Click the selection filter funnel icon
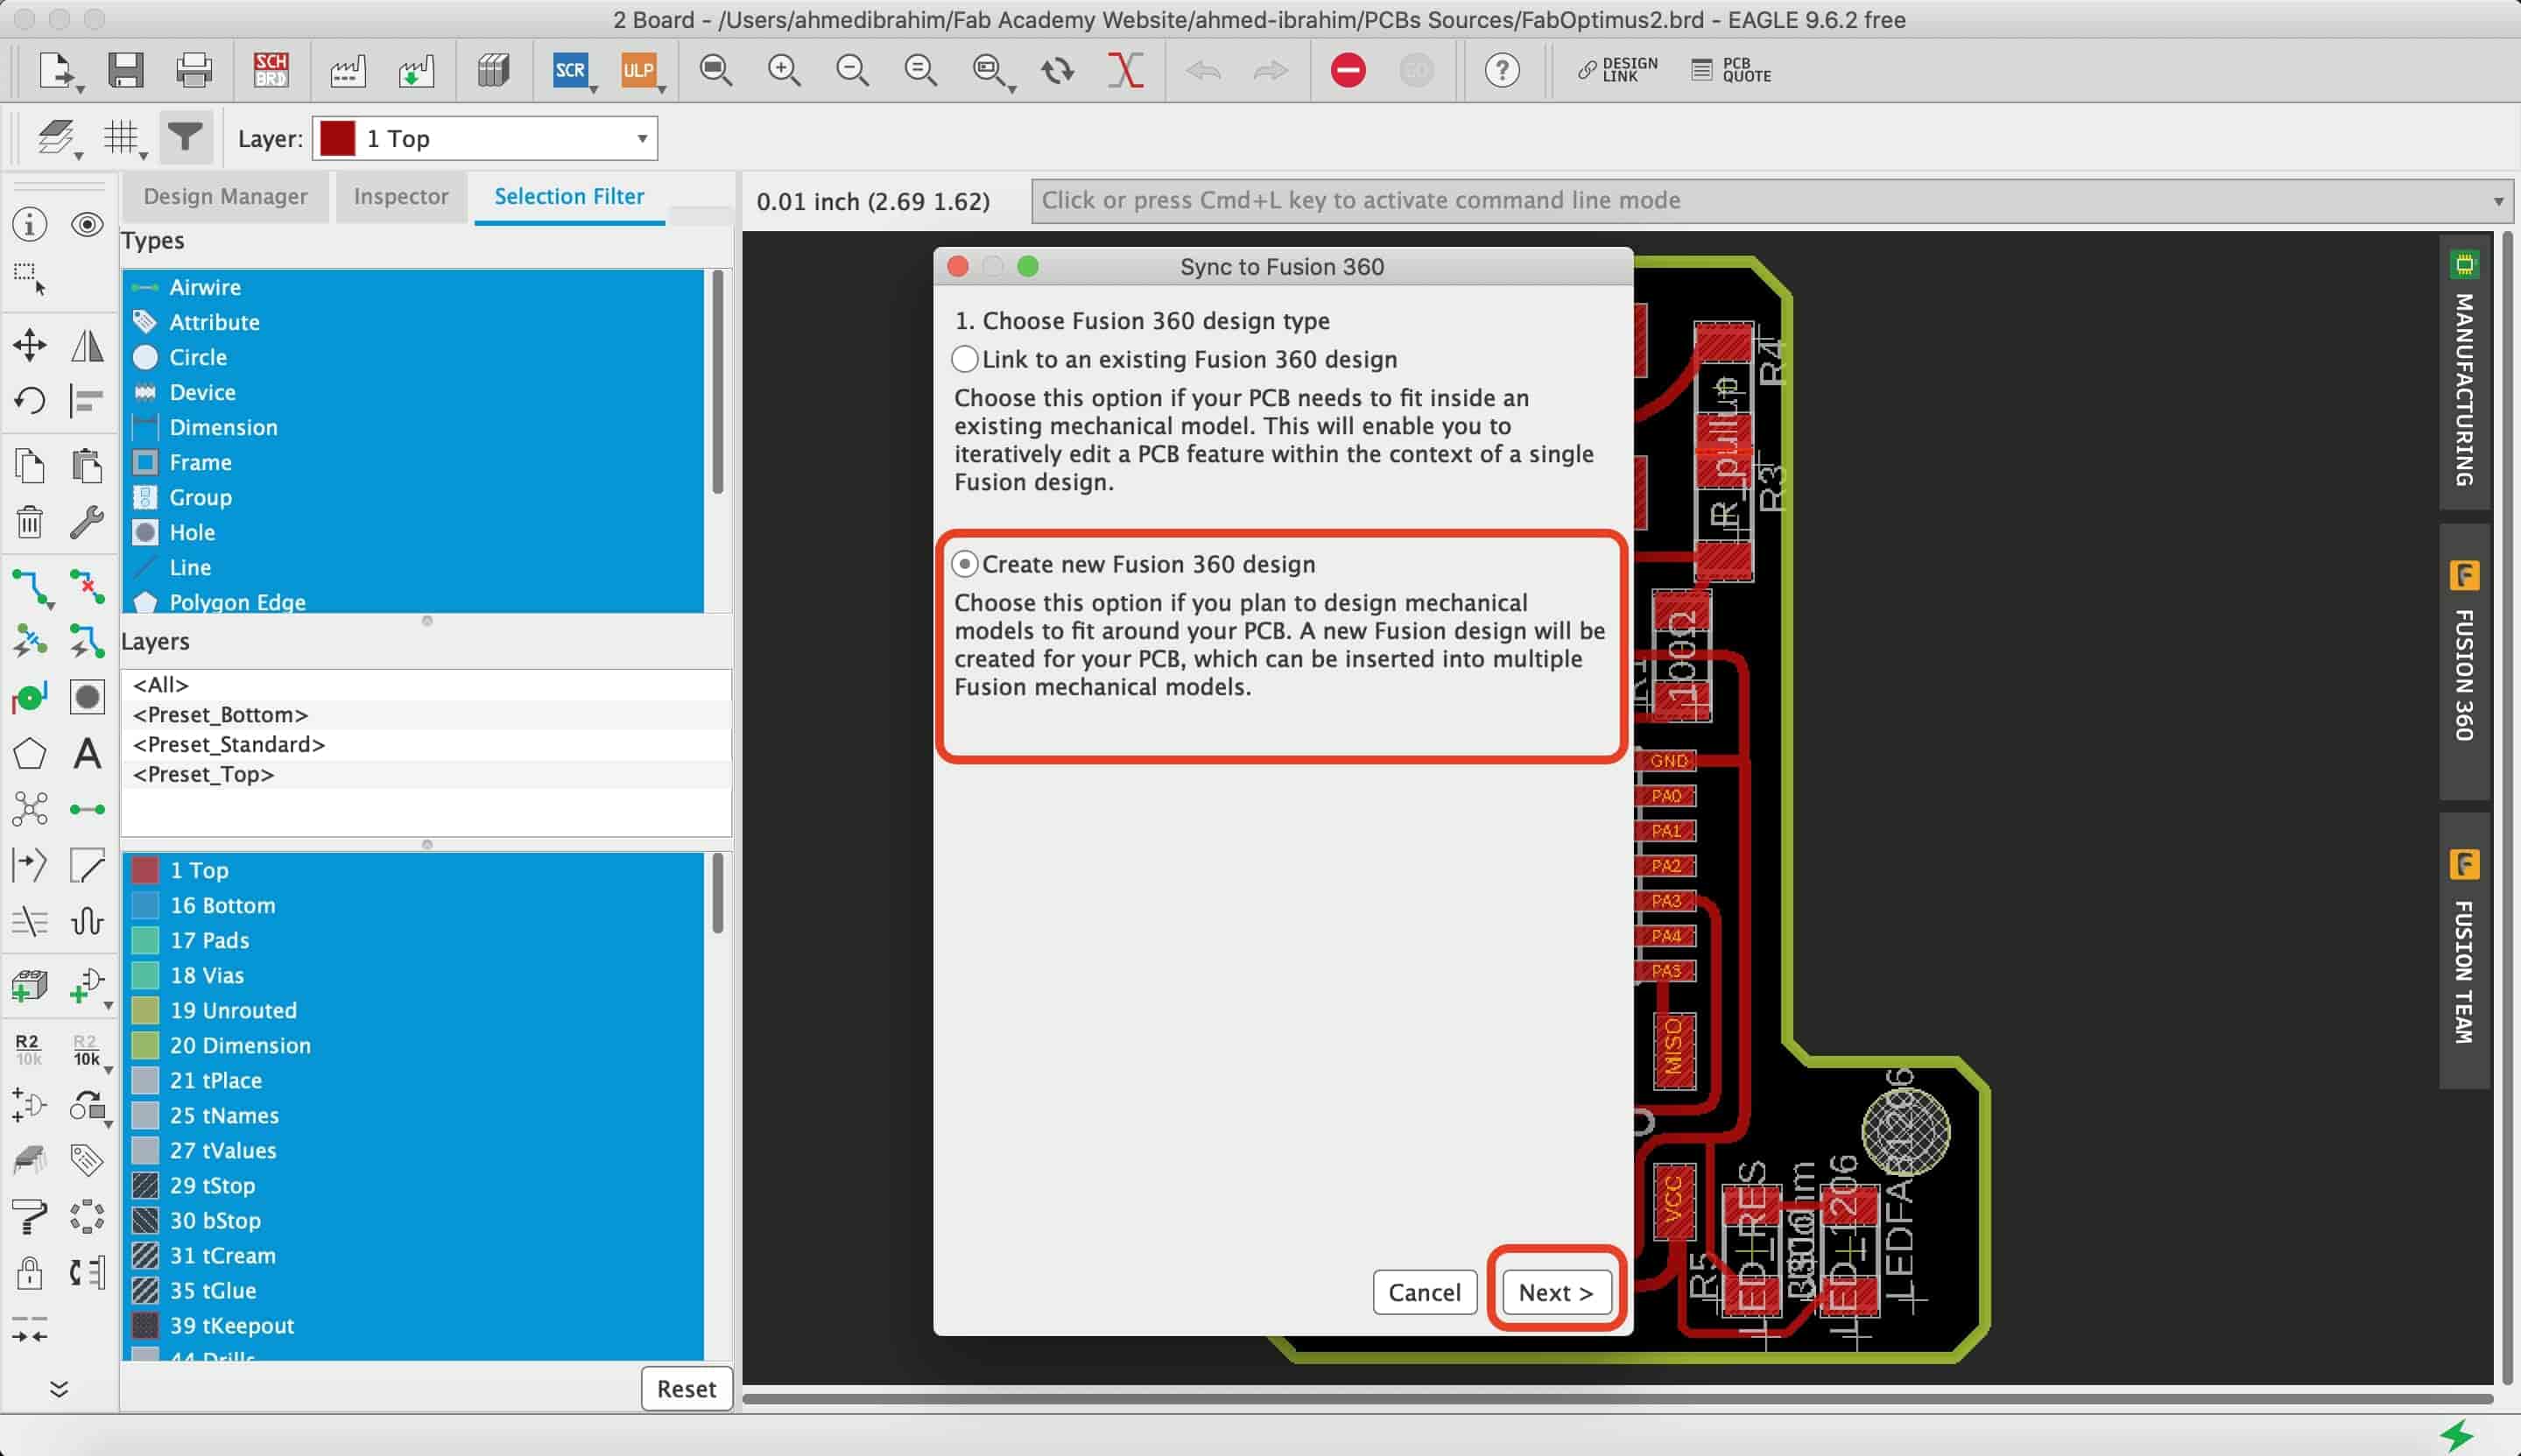 click(x=185, y=137)
